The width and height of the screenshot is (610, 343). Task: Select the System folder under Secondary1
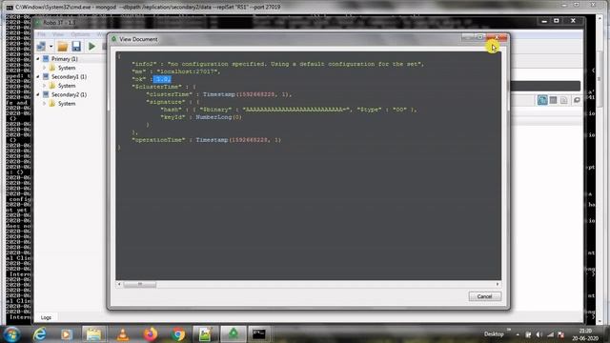coord(67,86)
